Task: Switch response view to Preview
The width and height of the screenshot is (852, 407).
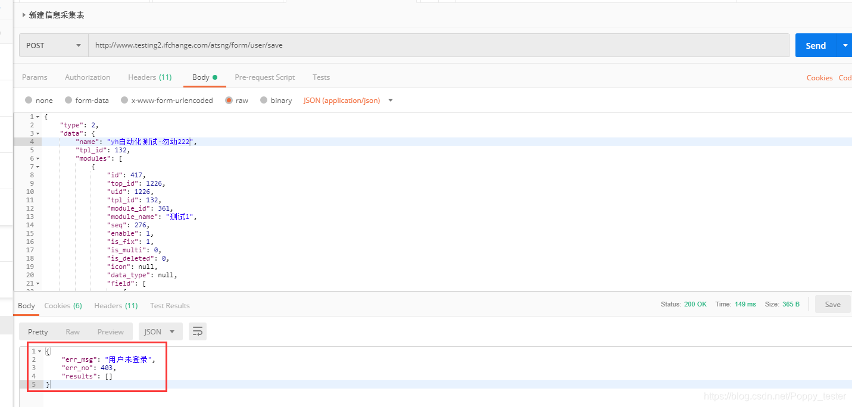Action: (x=111, y=332)
